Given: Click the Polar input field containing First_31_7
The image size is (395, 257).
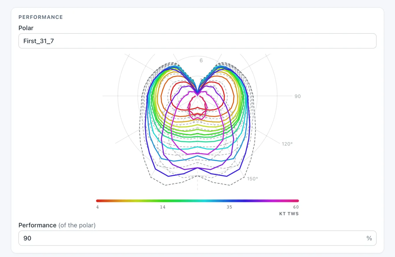Looking at the screenshot, I should 198,41.
